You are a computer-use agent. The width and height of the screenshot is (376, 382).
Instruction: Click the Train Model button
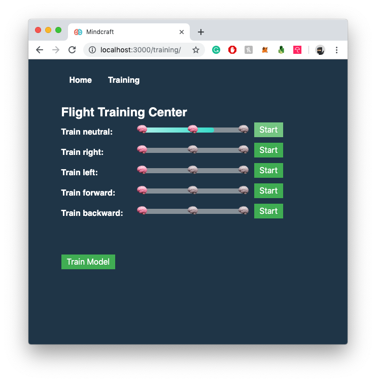(x=88, y=262)
